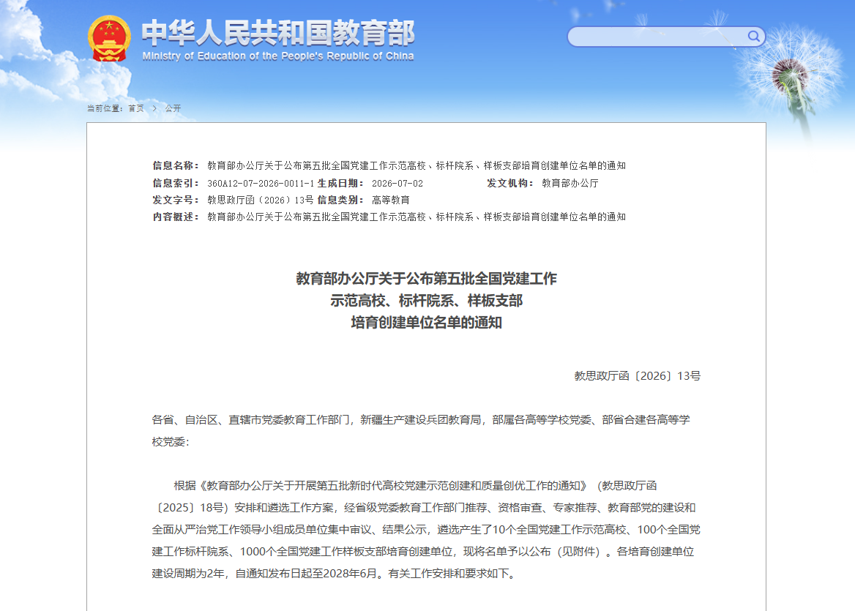Select metadata document number 教思政厅函〔2026〕13号
855x611 pixels.
point(261,200)
